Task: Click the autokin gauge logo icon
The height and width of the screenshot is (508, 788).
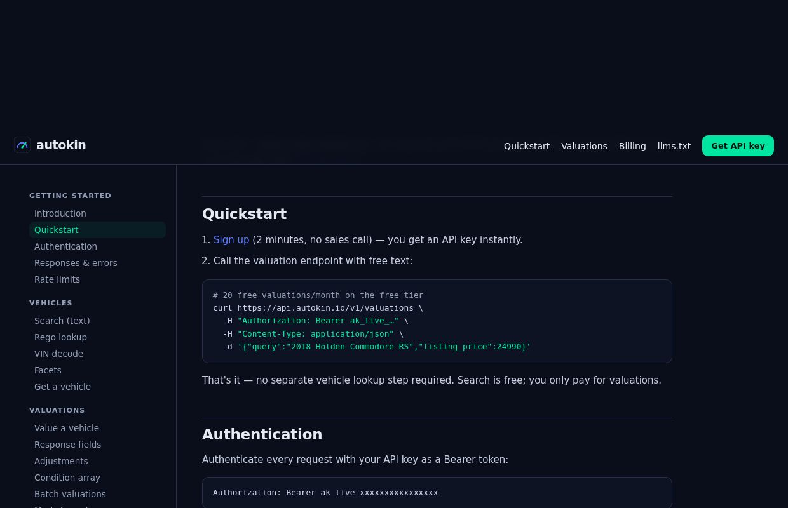Action: point(22,145)
